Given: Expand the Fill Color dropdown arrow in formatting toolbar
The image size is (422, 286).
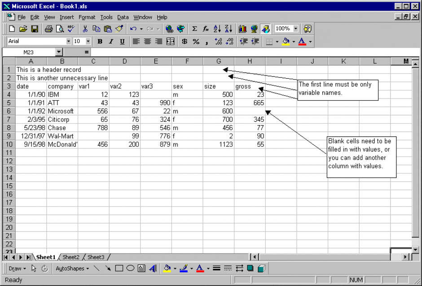Looking at the screenshot, I should pyautogui.click(x=294, y=42).
